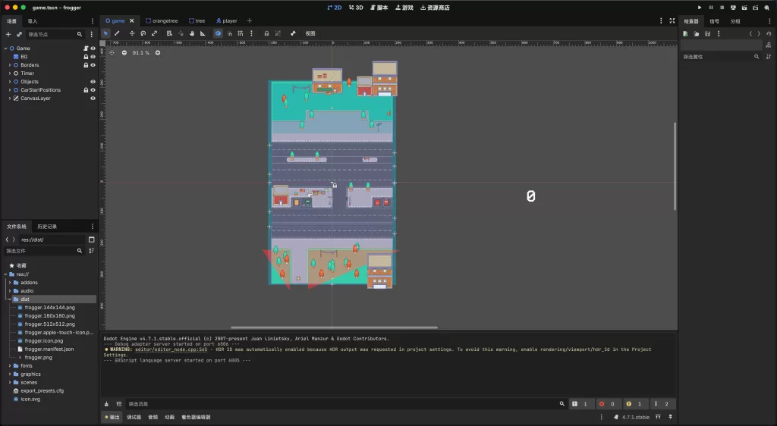Open the player scene tab
This screenshot has width=777, height=426.
(226, 20)
